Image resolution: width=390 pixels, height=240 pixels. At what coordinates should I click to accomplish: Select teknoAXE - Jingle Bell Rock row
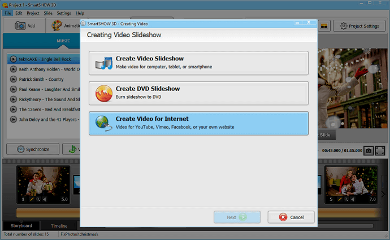44,59
